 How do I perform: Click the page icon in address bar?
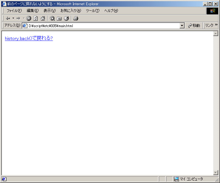click(x=25, y=26)
